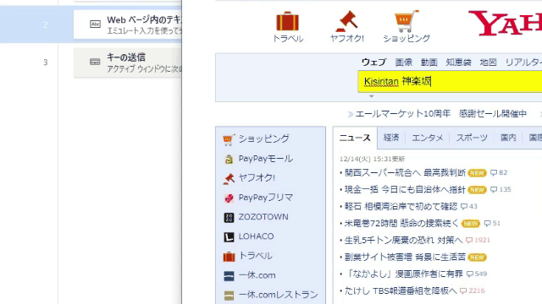Click the 一休.com sidebar icon

[229, 276]
